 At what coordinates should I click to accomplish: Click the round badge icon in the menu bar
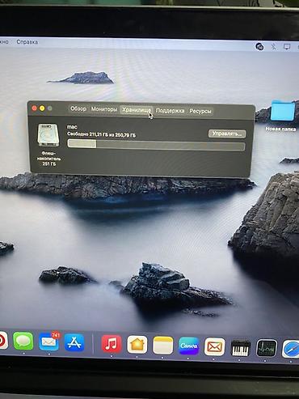pos(259,47)
